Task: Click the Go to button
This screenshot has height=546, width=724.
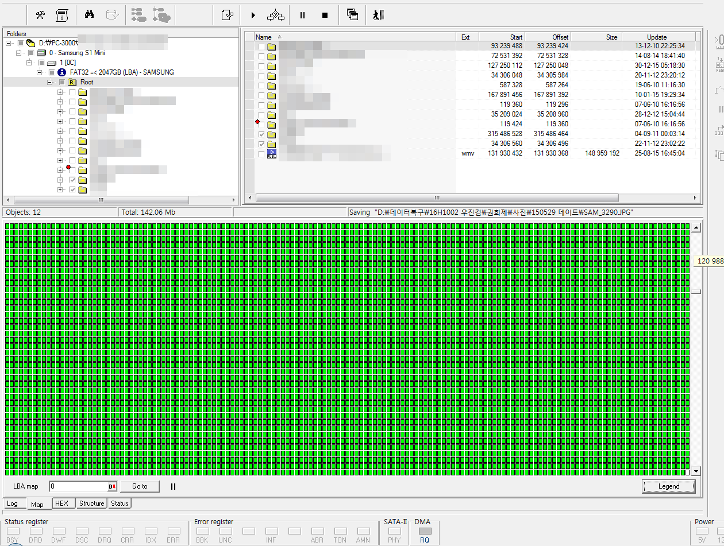Action: pyautogui.click(x=140, y=486)
